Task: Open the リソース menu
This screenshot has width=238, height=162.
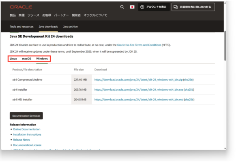Action: [33, 15]
